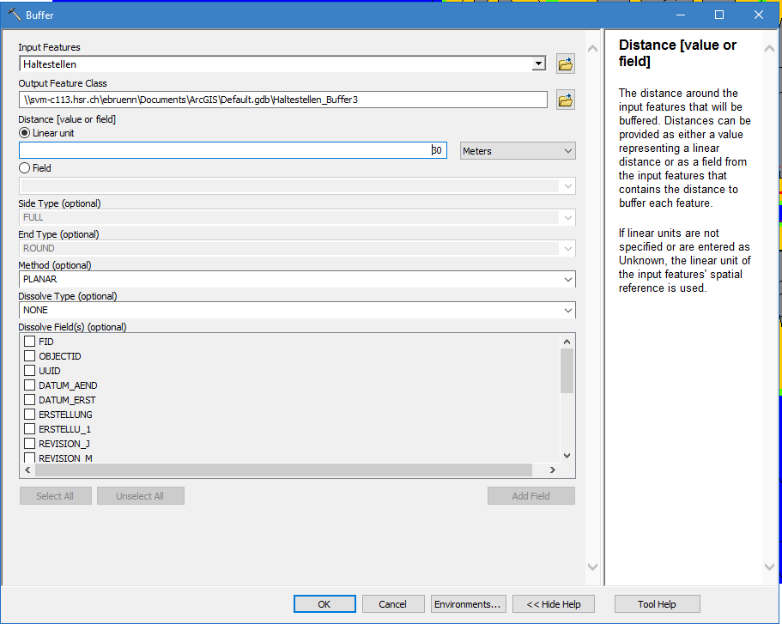
Task: Open the Meters unit dropdown
Action: pyautogui.click(x=518, y=151)
